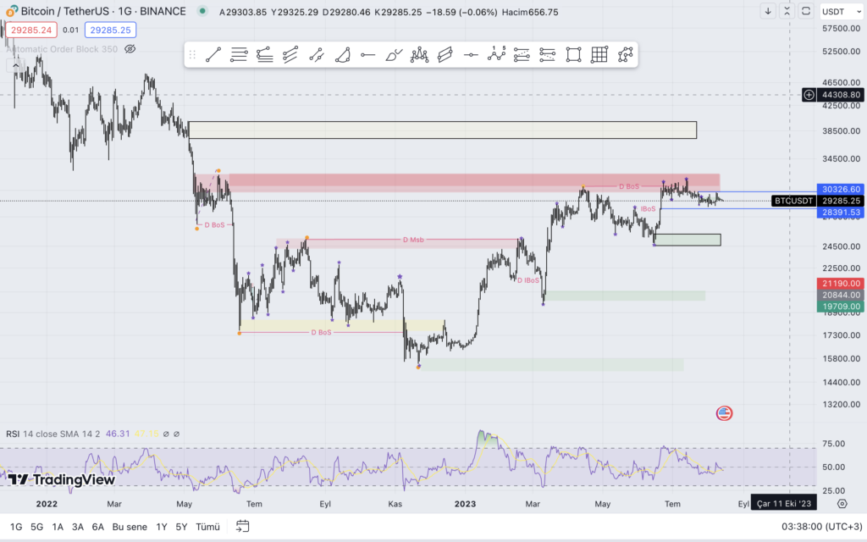Image resolution: width=867 pixels, height=542 pixels.
Task: Select the Elliott Impulse Wave tool
Action: point(496,55)
